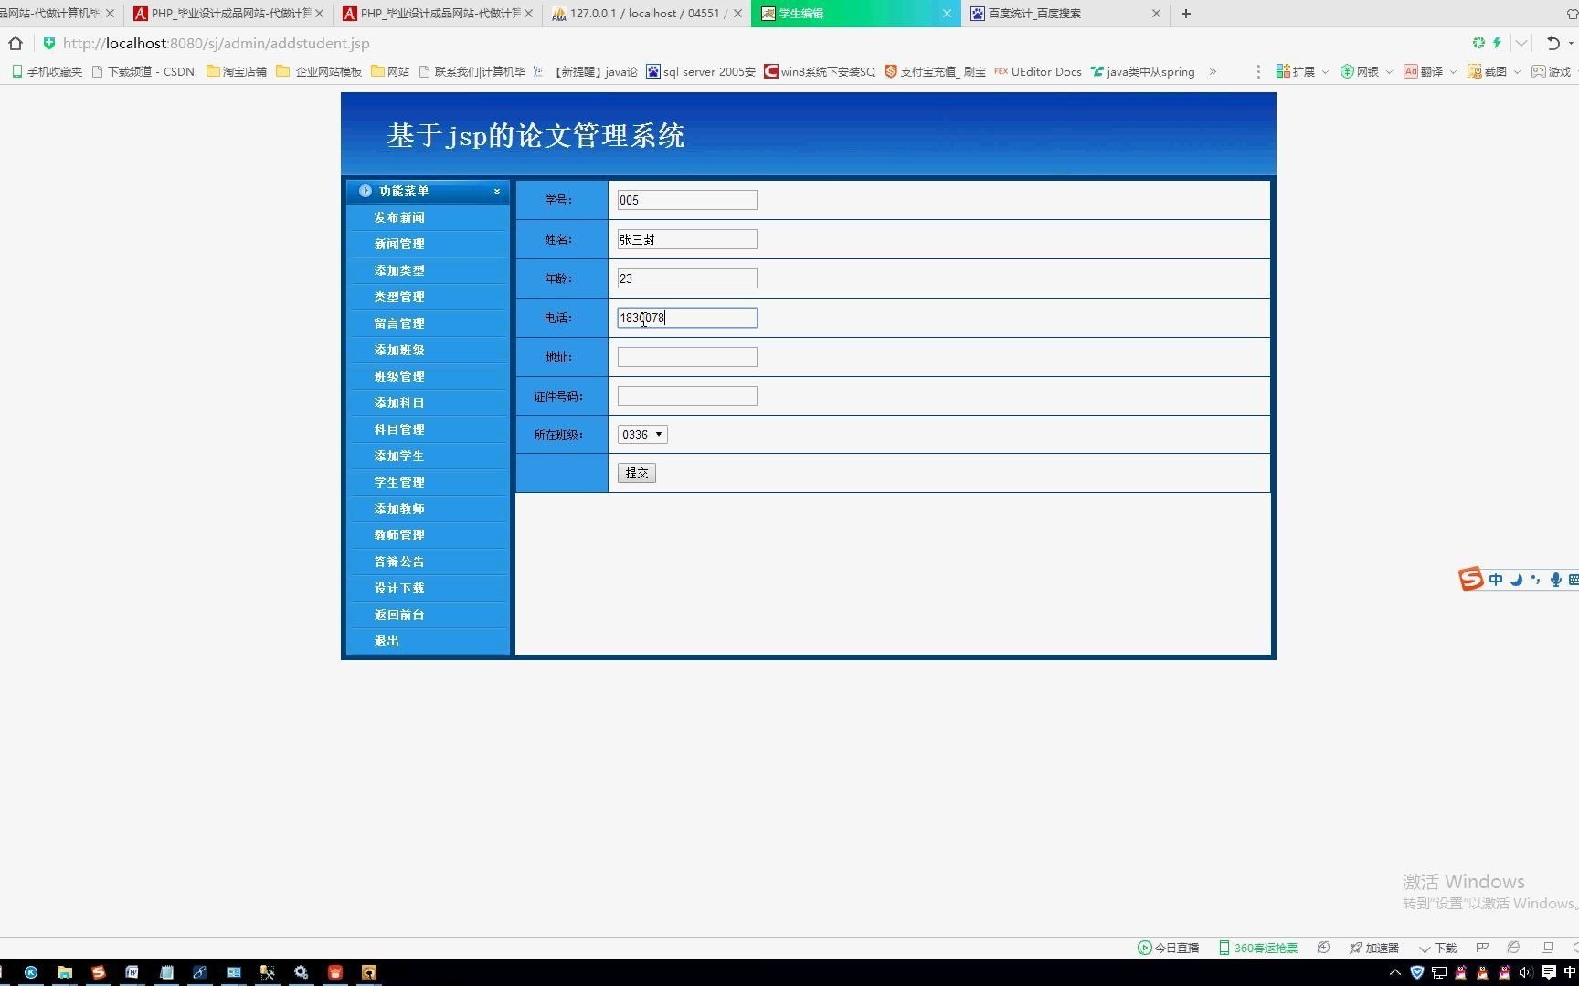The height and width of the screenshot is (986, 1579).
Task: Open 下载 downloads from status bar
Action: click(x=1438, y=948)
